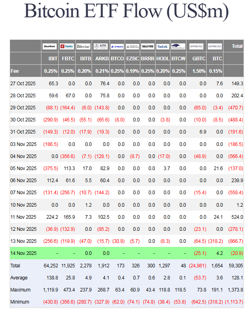
Task: Click the Franklin Templeton logo above EZBC
Action: pos(132,47)
